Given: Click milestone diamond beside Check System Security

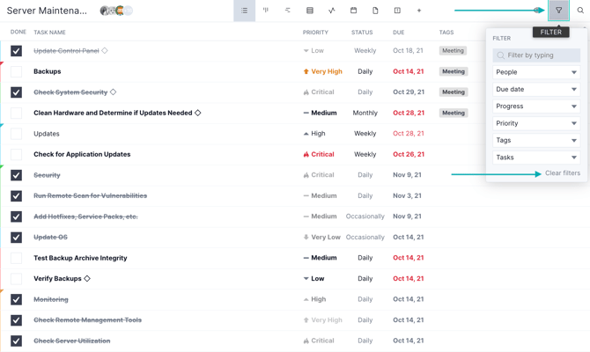Looking at the screenshot, I should (113, 92).
